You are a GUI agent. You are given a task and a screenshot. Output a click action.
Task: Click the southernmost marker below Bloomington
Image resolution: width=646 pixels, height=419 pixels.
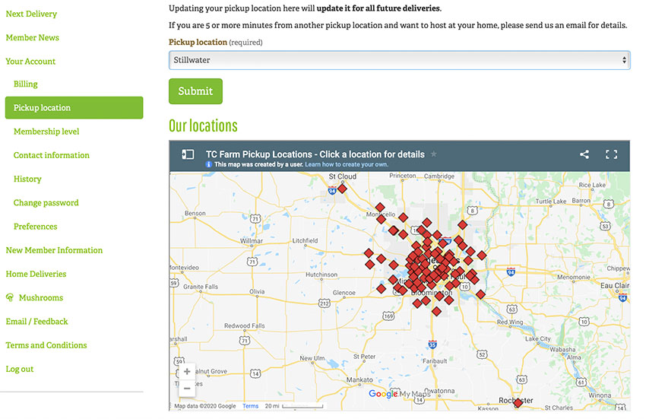click(x=436, y=311)
